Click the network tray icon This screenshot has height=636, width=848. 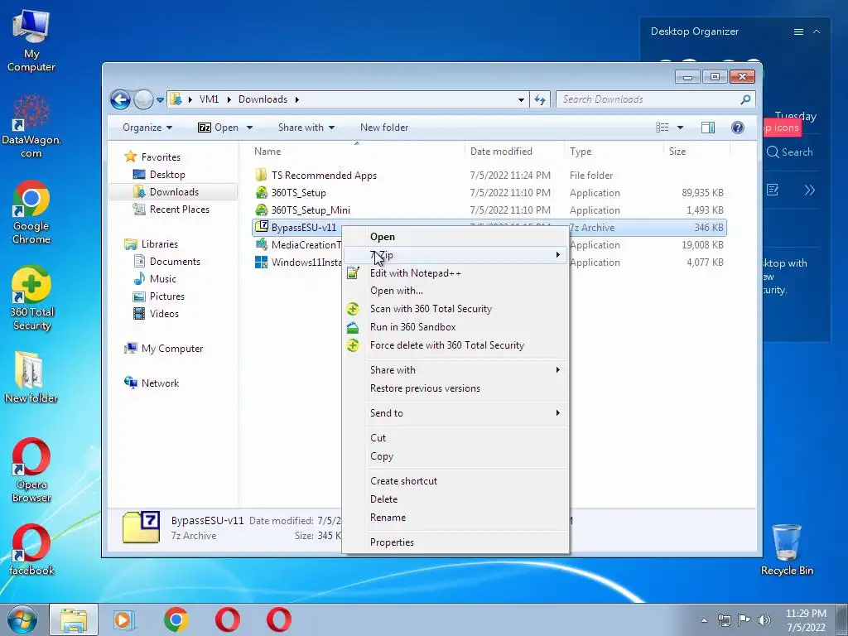click(724, 620)
